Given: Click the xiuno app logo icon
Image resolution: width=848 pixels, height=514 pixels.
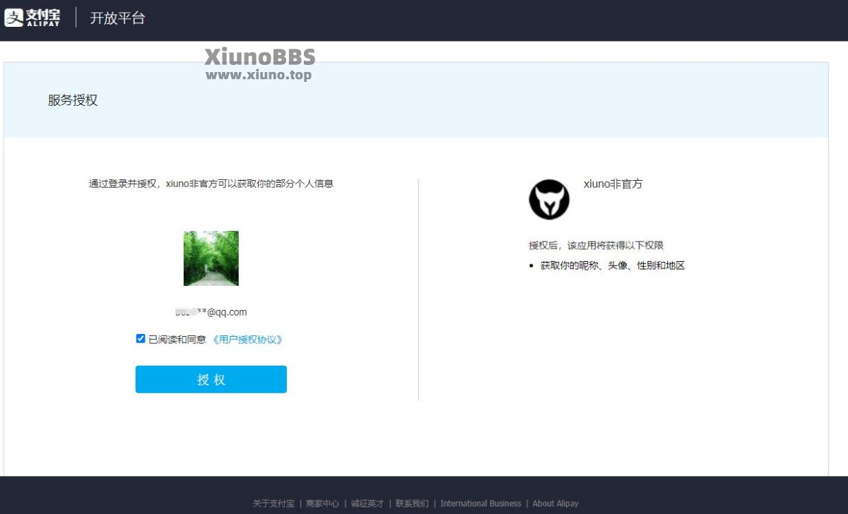Looking at the screenshot, I should 549,199.
